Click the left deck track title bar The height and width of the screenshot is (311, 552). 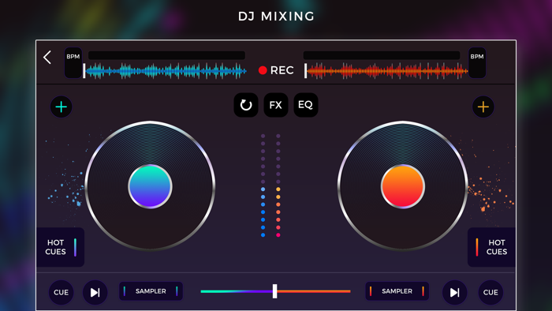(x=166, y=55)
